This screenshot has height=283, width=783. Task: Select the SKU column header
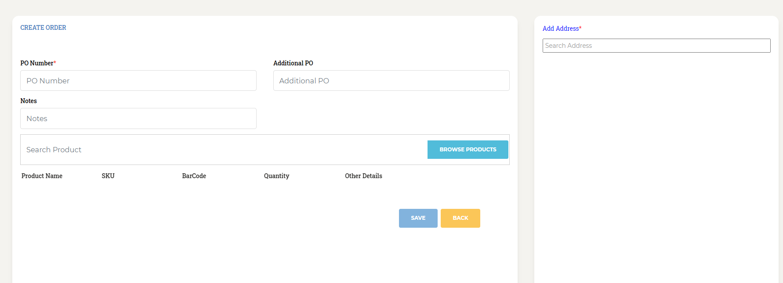(108, 176)
